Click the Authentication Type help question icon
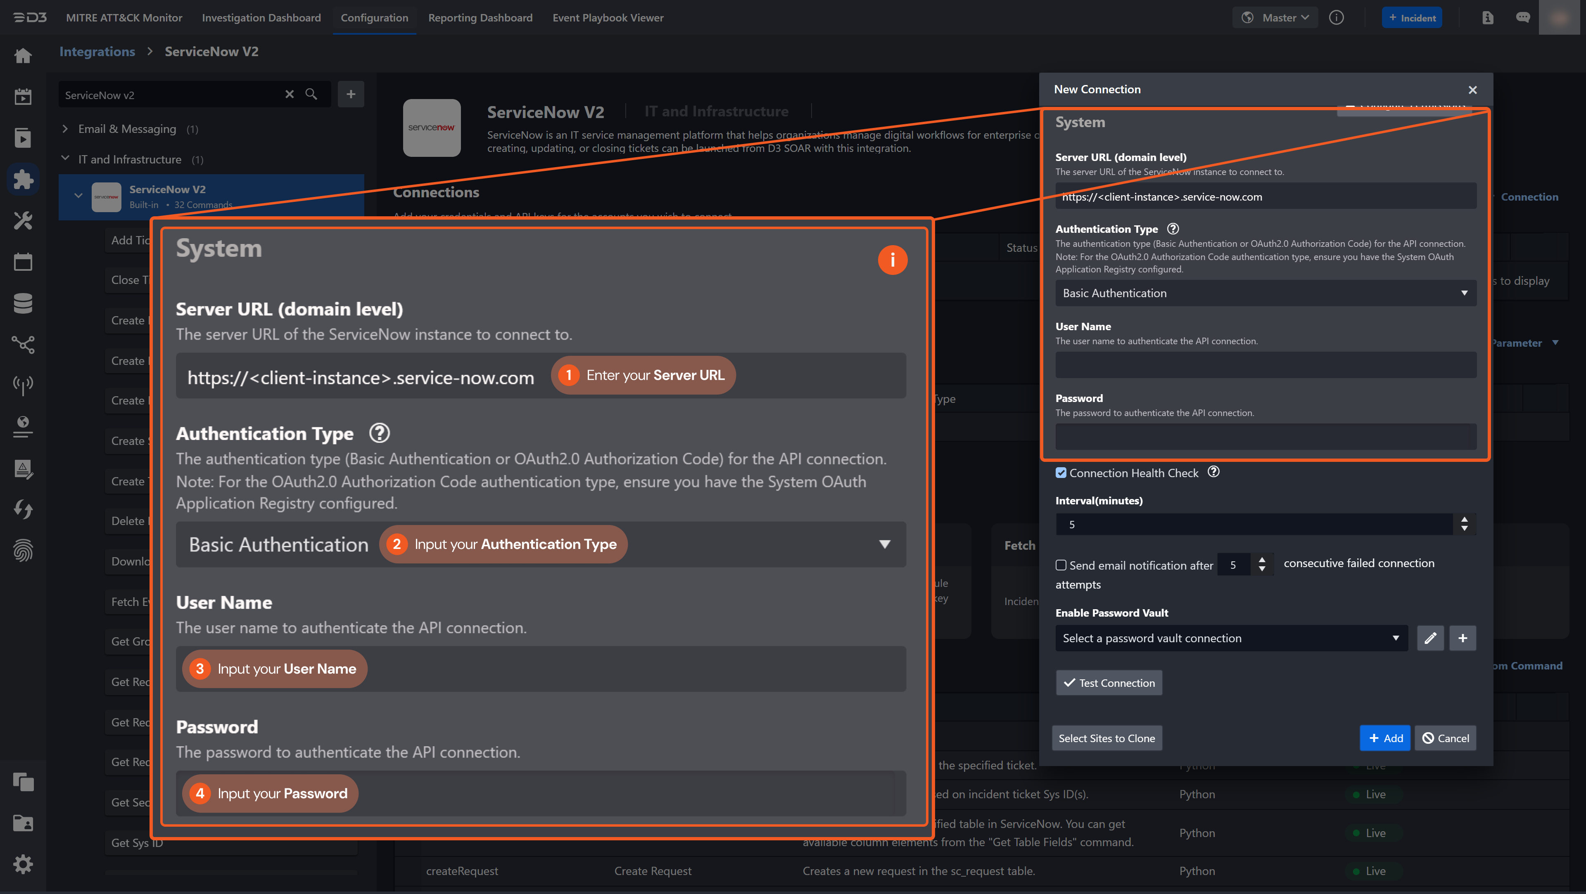Viewport: 1586px width, 894px height. pyautogui.click(x=1173, y=229)
